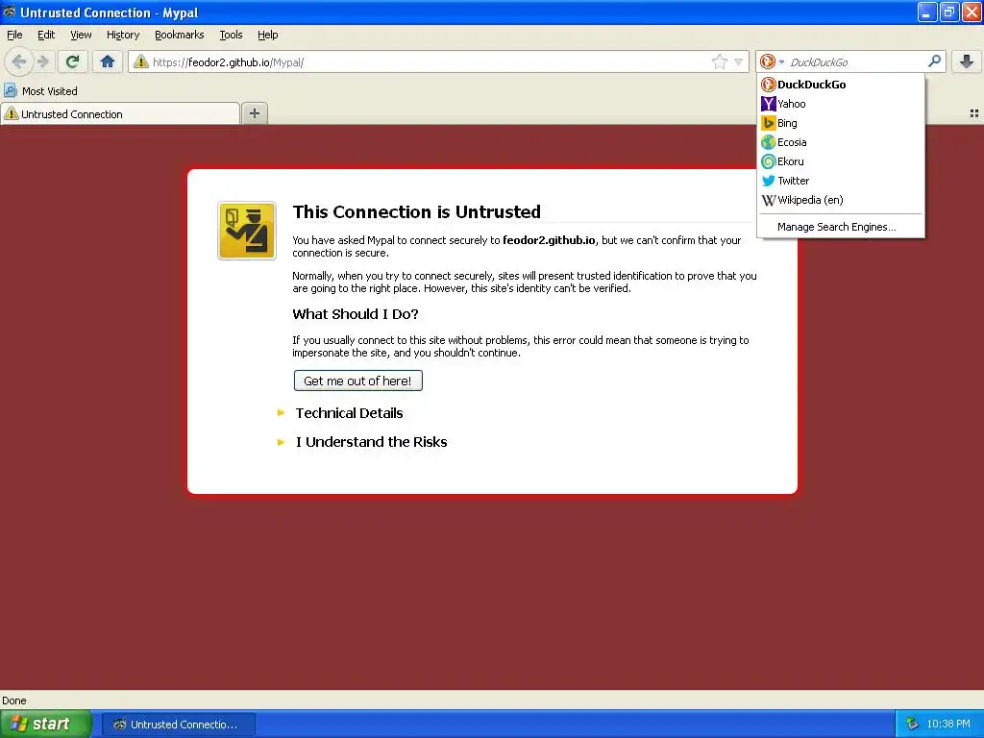This screenshot has width=984, height=738.
Task: Click the taskbar clock showing 10:38 PM
Action: [948, 725]
